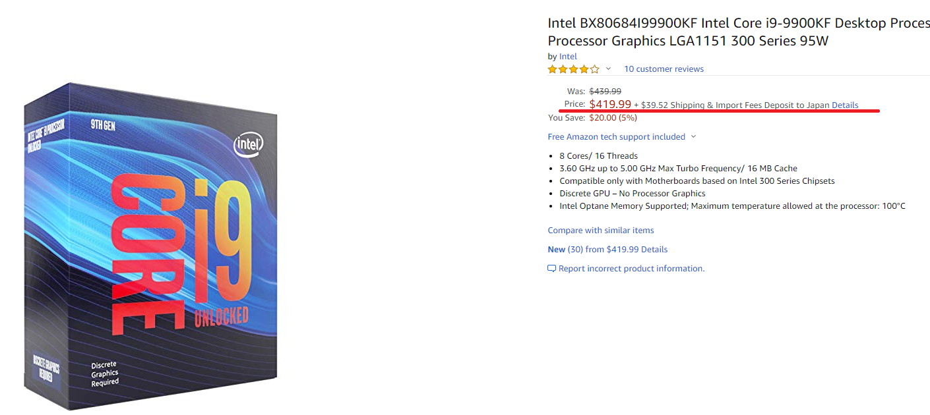Expand the rating breakdown chevron beside stars

[608, 69]
